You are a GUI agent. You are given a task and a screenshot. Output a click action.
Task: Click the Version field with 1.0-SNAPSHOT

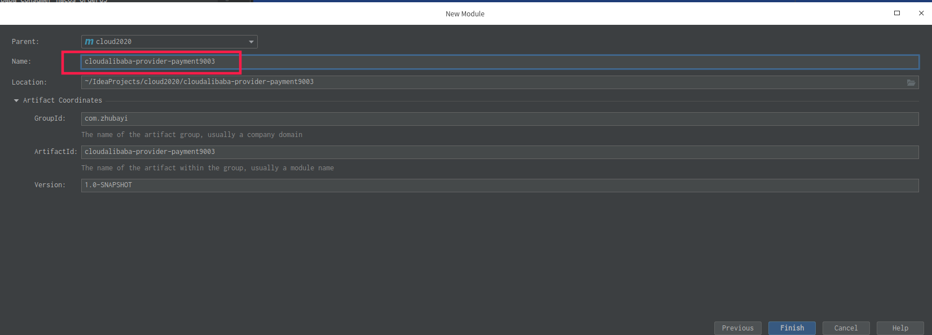(500, 186)
